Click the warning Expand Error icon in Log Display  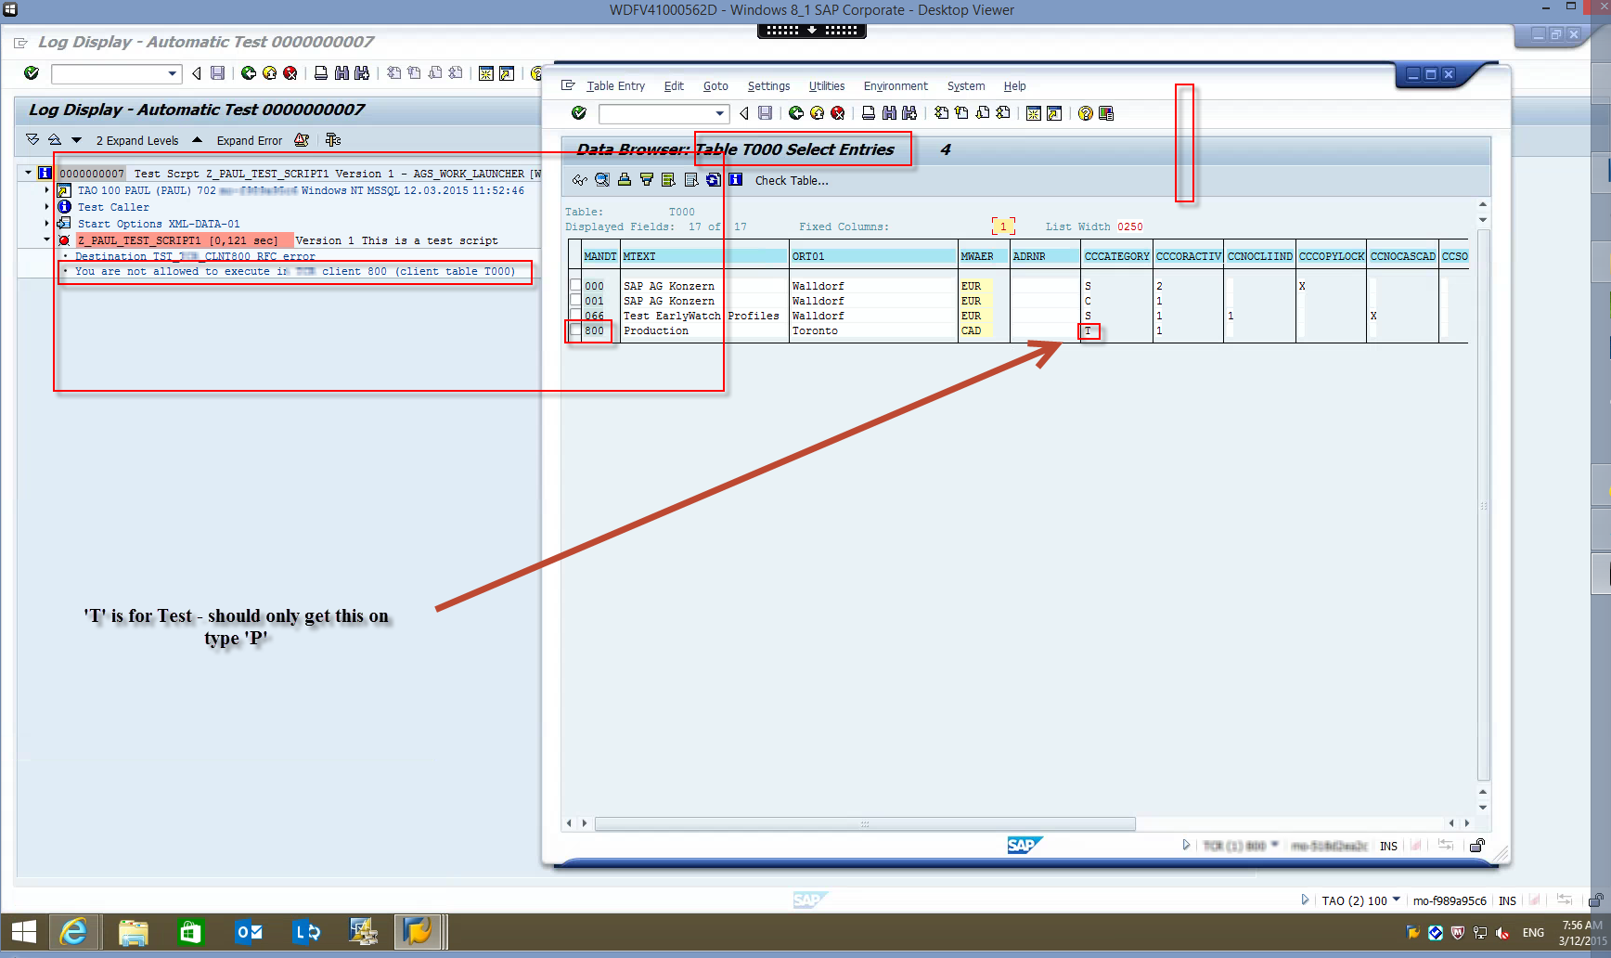pos(302,140)
